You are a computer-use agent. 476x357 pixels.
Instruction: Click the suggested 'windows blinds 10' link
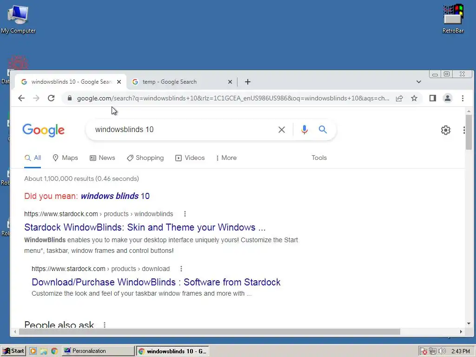tap(115, 196)
